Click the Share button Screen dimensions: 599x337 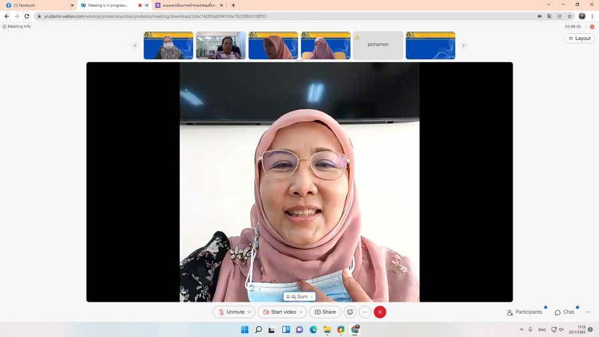click(x=325, y=312)
